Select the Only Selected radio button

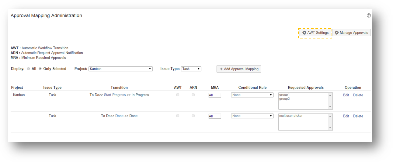point(40,69)
